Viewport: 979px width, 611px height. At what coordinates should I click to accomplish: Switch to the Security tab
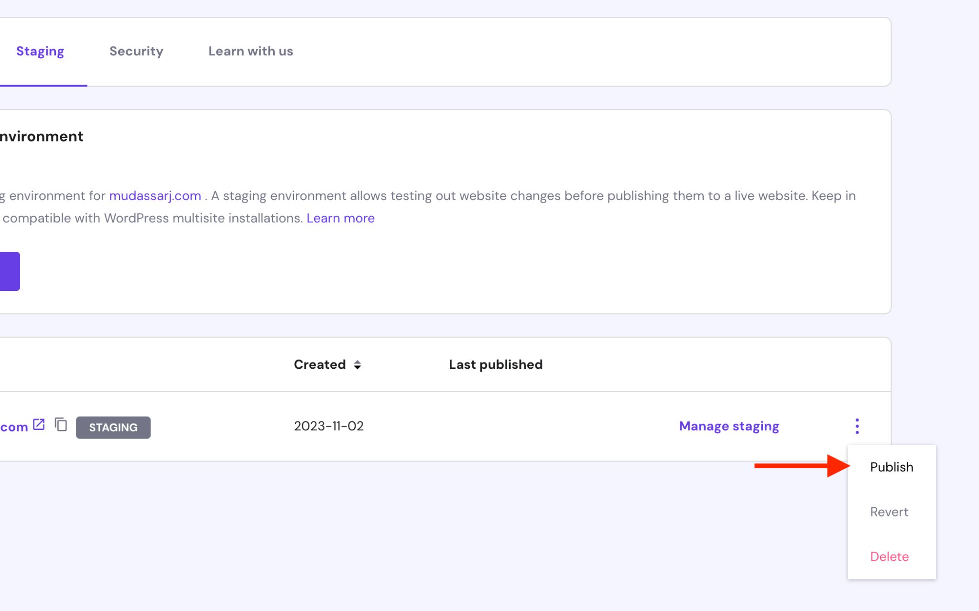pos(137,51)
